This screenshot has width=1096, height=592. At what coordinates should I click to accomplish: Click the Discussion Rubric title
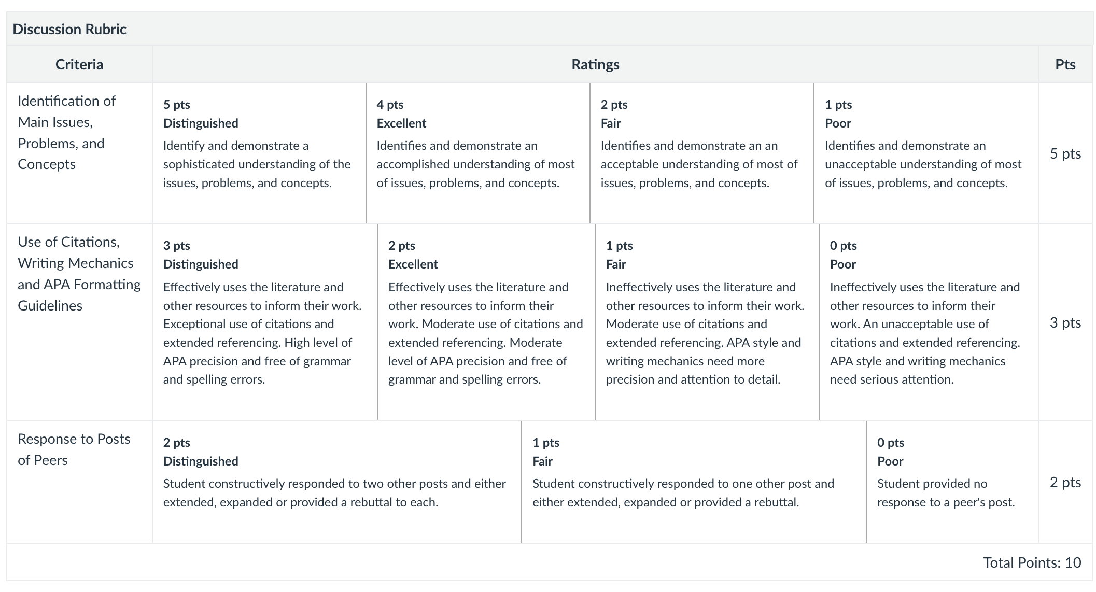click(x=69, y=29)
